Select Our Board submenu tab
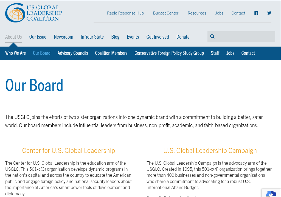Viewport: 281px width, 197px height. pyautogui.click(x=42, y=53)
